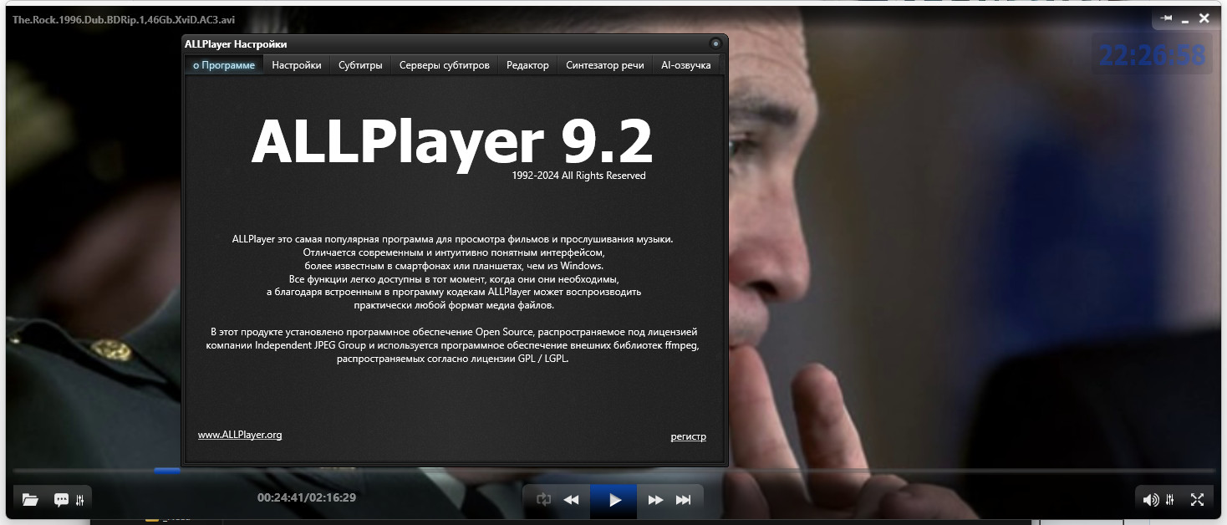Click the '1992-2024 All Rights Reserved' text
The width and height of the screenshot is (1227, 525).
tap(578, 176)
